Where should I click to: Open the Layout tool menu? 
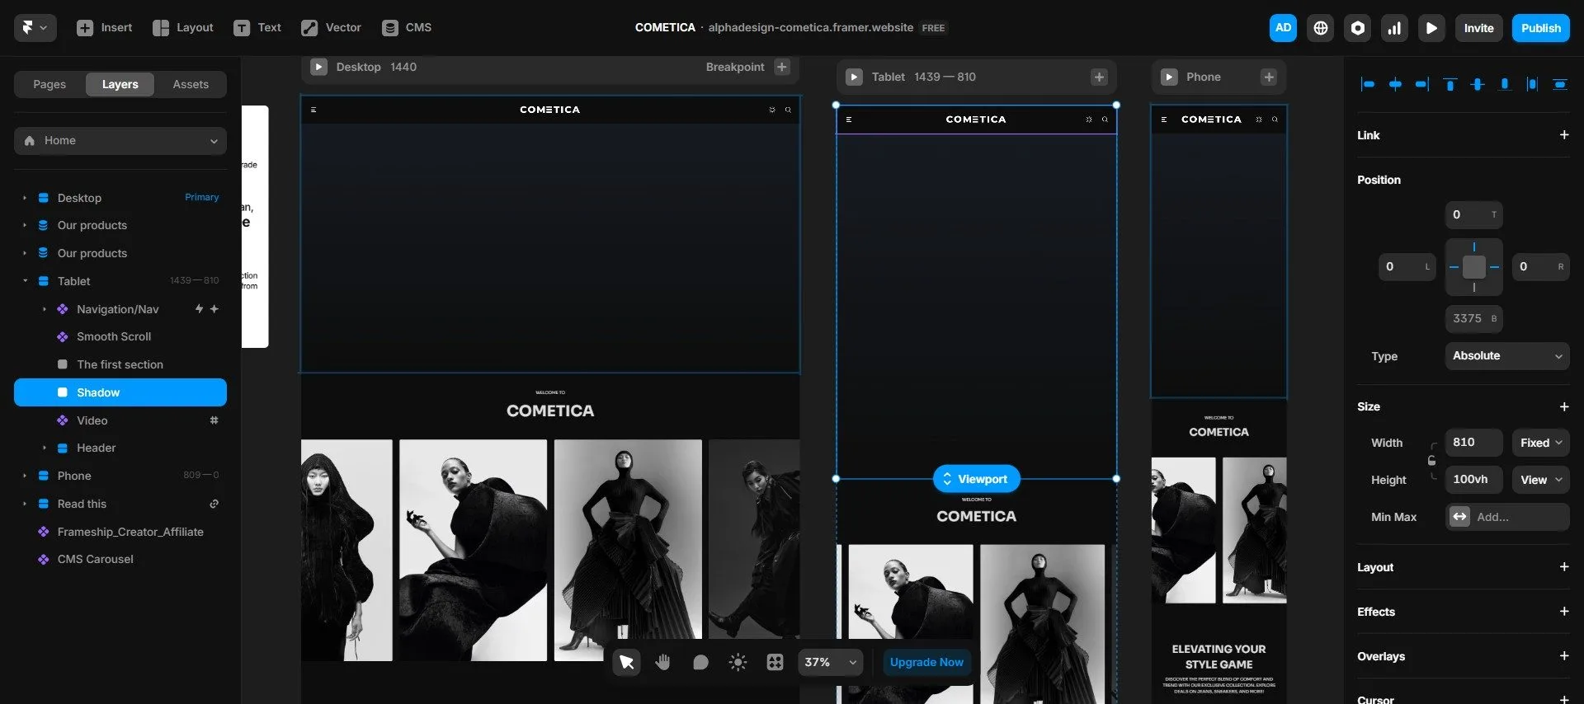point(183,28)
